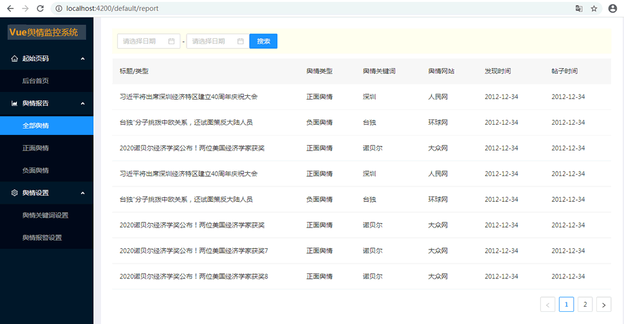Viewport: 624px width, 324px height.
Task: Open the 后台首页 menu item
Action: 46,81
